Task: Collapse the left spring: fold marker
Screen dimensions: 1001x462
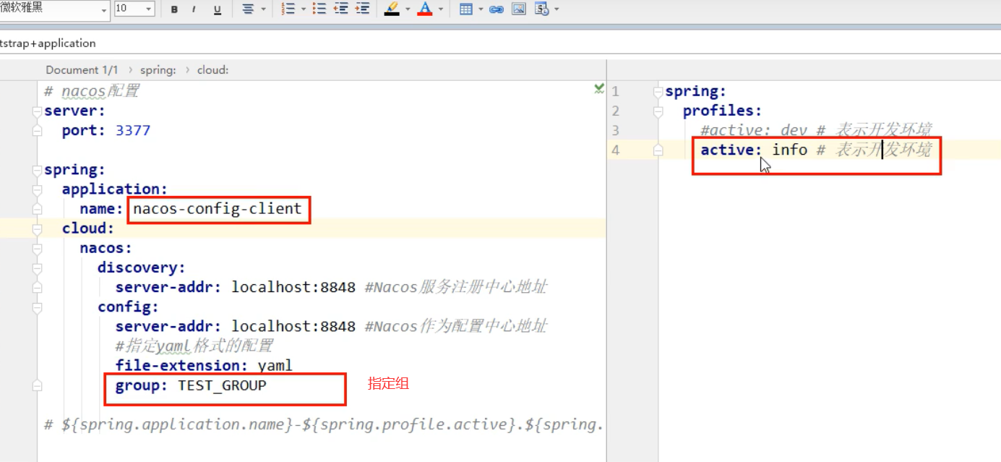Action: 37,171
